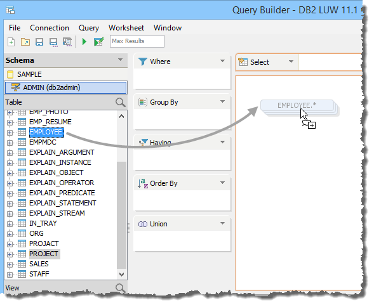
Task: Select the SAMPLE database entry
Action: tap(66, 74)
